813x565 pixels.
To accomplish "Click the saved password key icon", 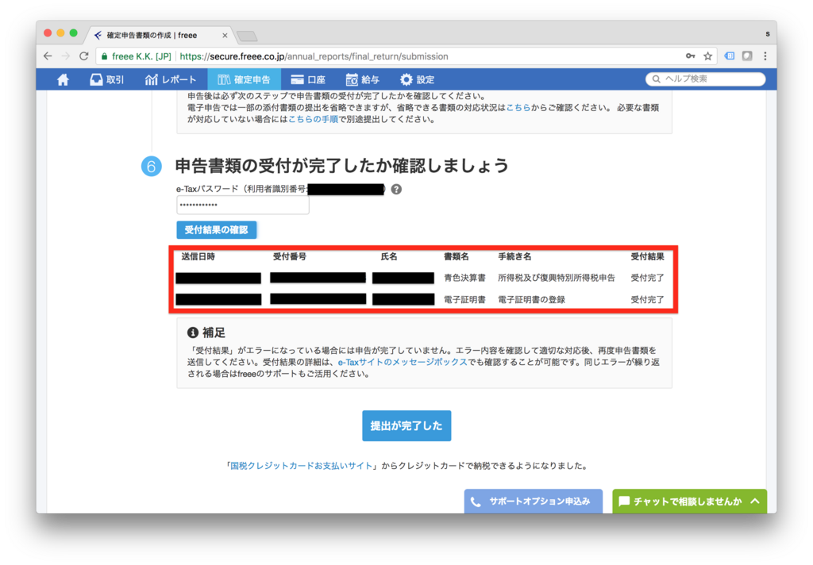I will coord(690,56).
